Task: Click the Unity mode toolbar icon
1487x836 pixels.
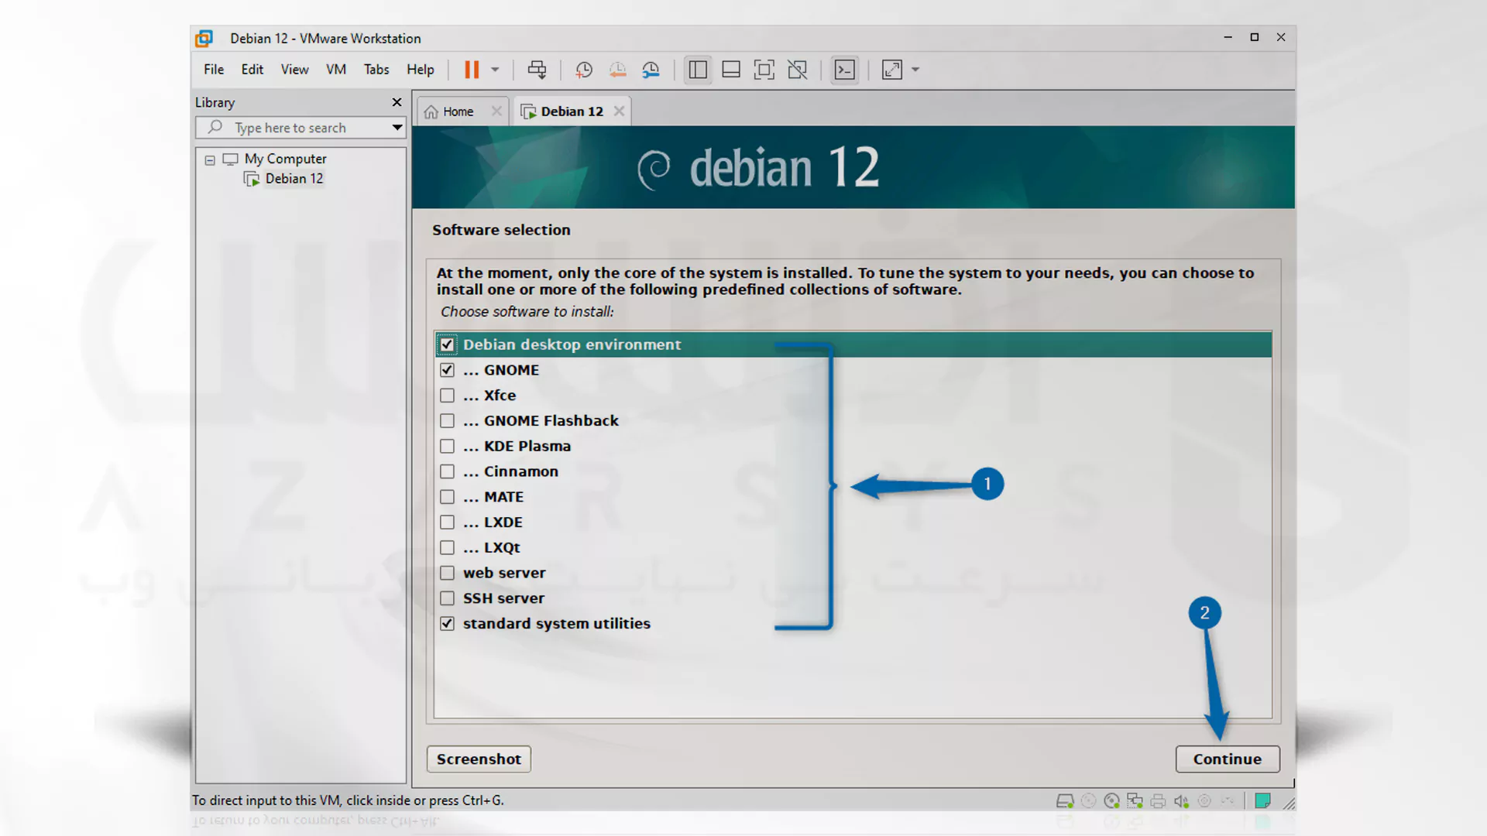Action: point(798,70)
